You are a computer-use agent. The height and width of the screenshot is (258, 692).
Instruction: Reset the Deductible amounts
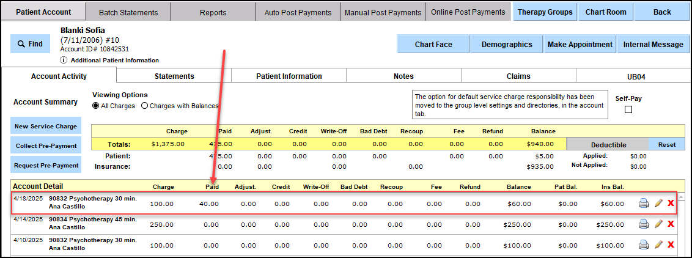point(666,144)
